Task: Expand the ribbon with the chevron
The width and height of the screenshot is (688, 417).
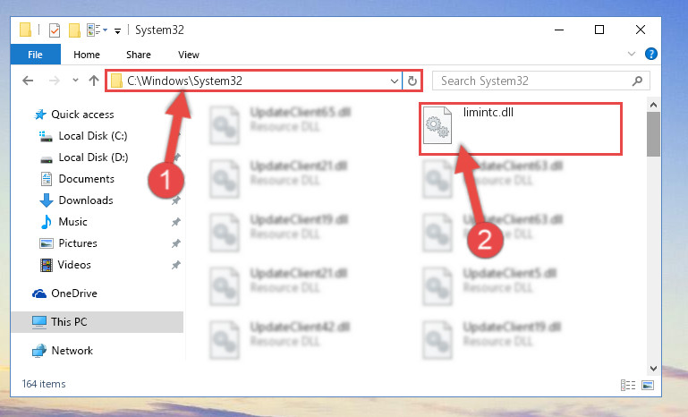Action: [632, 54]
